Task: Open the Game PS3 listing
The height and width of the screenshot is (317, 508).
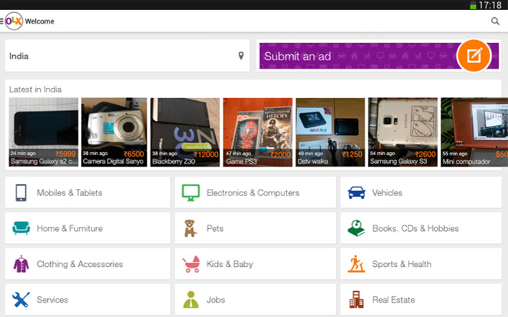Action: click(x=257, y=132)
